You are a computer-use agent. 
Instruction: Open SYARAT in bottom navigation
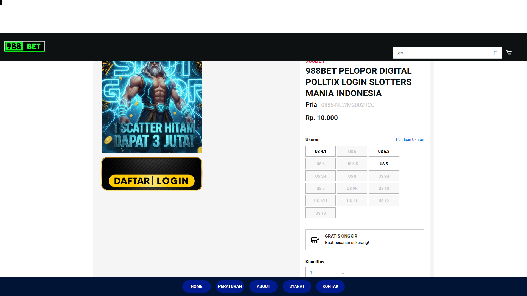[297, 286]
